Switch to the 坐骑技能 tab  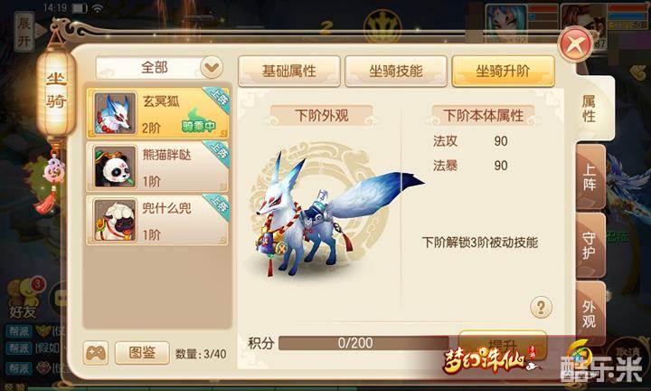396,72
